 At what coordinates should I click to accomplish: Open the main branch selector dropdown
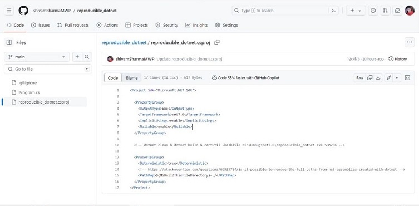click(x=37, y=57)
